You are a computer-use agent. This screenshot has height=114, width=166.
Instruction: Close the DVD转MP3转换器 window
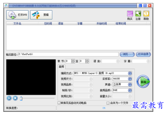150,6
